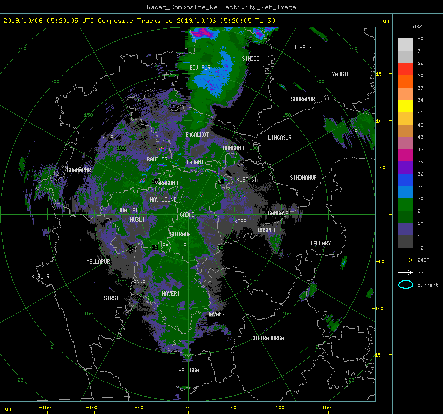The image size is (443, 414).
Task: Click the DAVANGERI city label
Action: (x=220, y=314)
